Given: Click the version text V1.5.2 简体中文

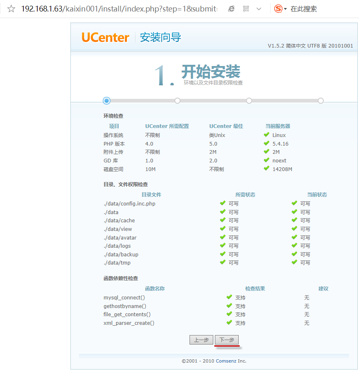Looking at the screenshot, I should coord(287,46).
